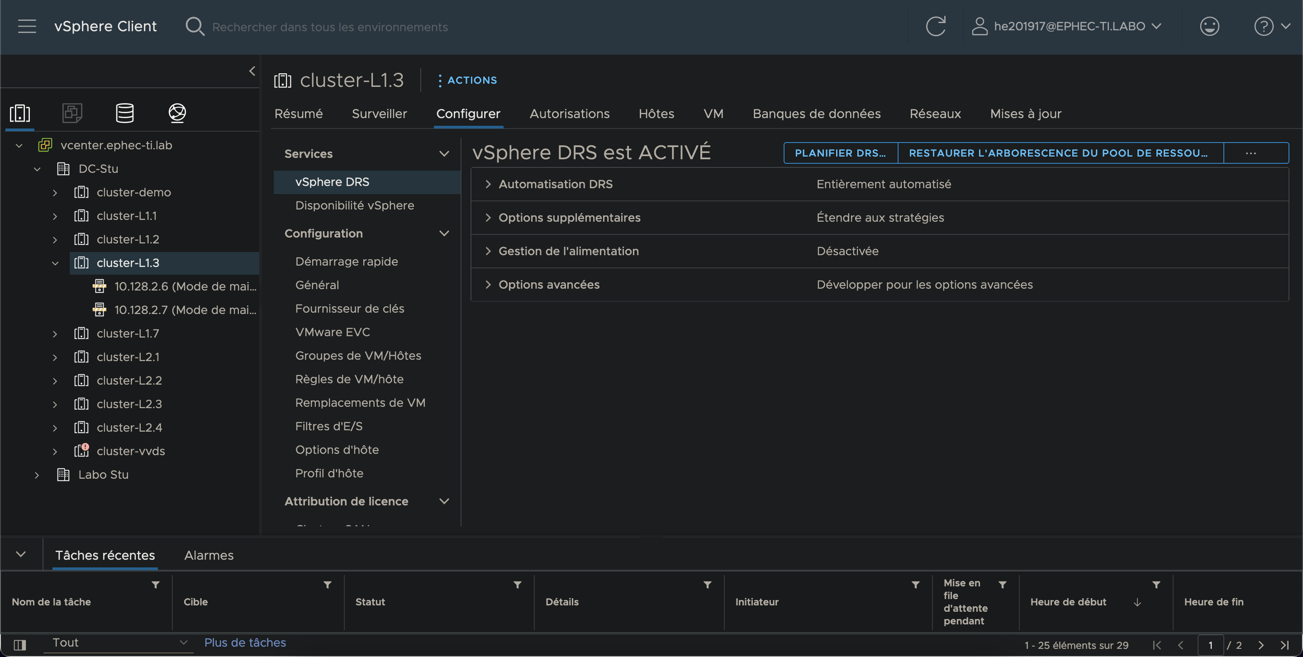Filter the Détails column
The height and width of the screenshot is (657, 1303).
click(x=708, y=585)
